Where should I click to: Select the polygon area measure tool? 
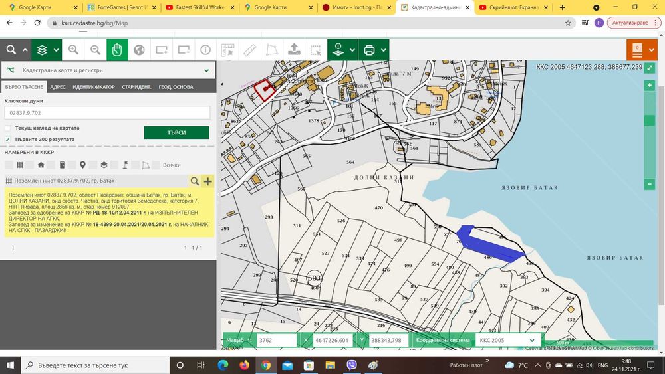pos(271,50)
